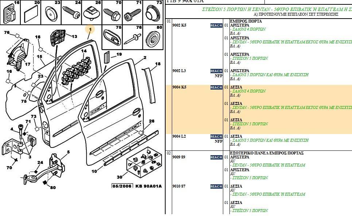Open REACH badge for part 9004 L2

click(x=216, y=137)
